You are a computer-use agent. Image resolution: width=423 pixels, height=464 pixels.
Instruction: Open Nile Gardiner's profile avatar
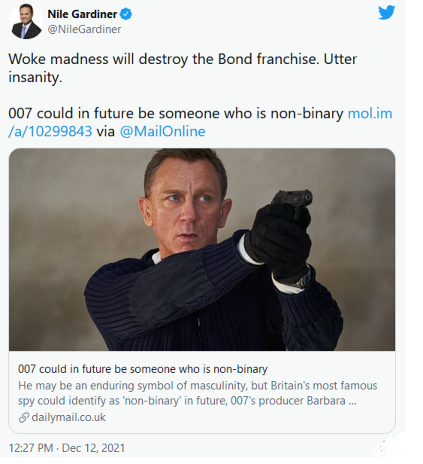[x=26, y=21]
